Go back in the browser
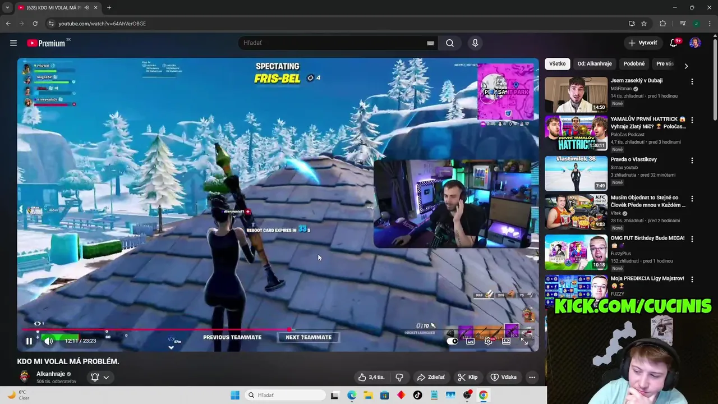Image resolution: width=718 pixels, height=404 pixels. click(x=8, y=24)
